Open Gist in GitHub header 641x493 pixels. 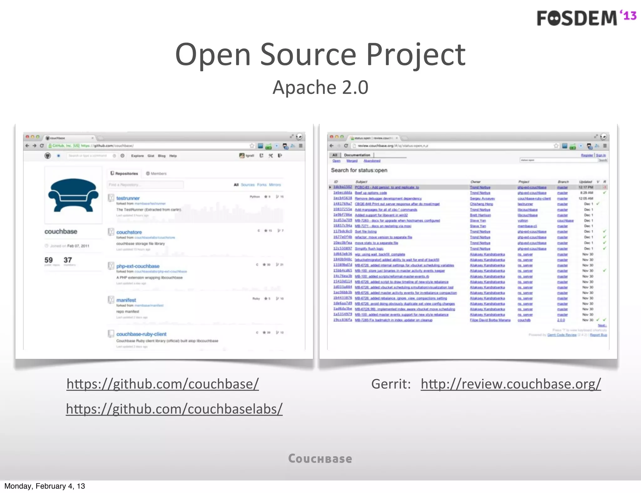[x=151, y=156]
